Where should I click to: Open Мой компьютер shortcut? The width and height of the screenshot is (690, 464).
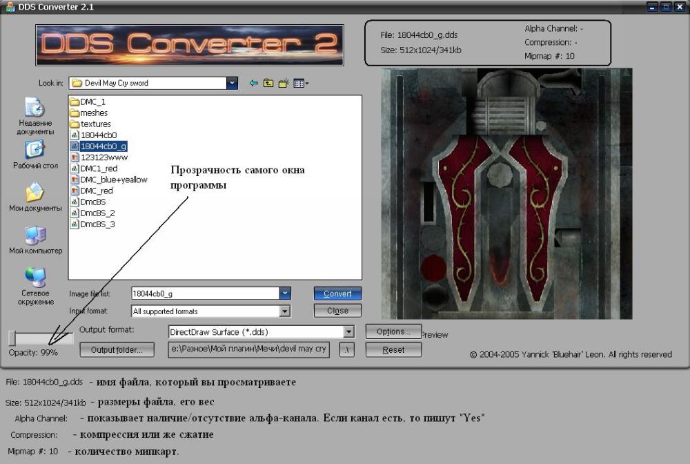pyautogui.click(x=36, y=240)
